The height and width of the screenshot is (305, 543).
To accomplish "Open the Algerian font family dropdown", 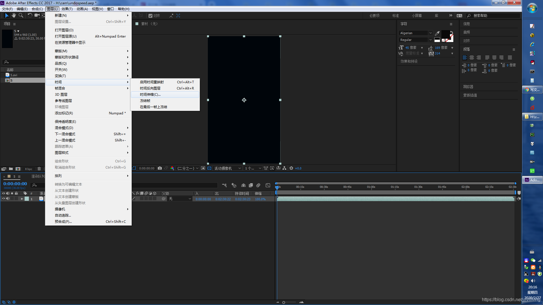I will [430, 33].
